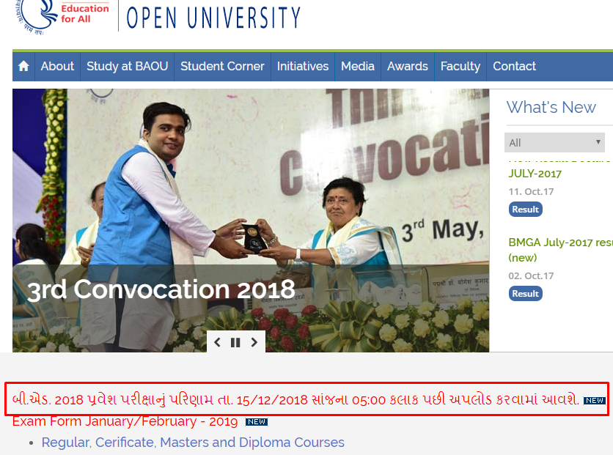613x455 pixels.
Task: Click the Result tag under JULY-2017
Action: pyautogui.click(x=526, y=210)
